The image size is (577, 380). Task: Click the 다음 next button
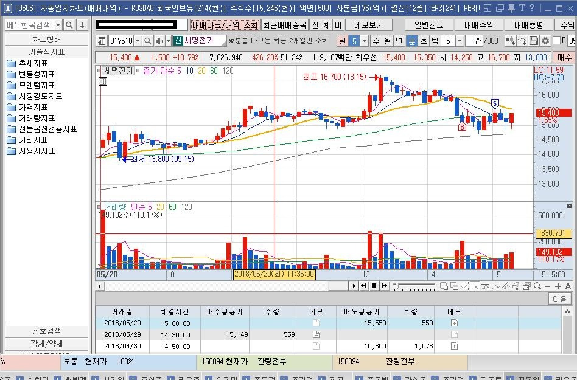(559, 299)
